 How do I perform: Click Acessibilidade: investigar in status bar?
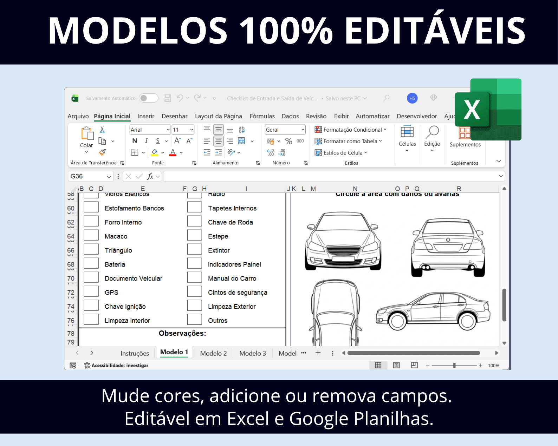click(x=119, y=366)
